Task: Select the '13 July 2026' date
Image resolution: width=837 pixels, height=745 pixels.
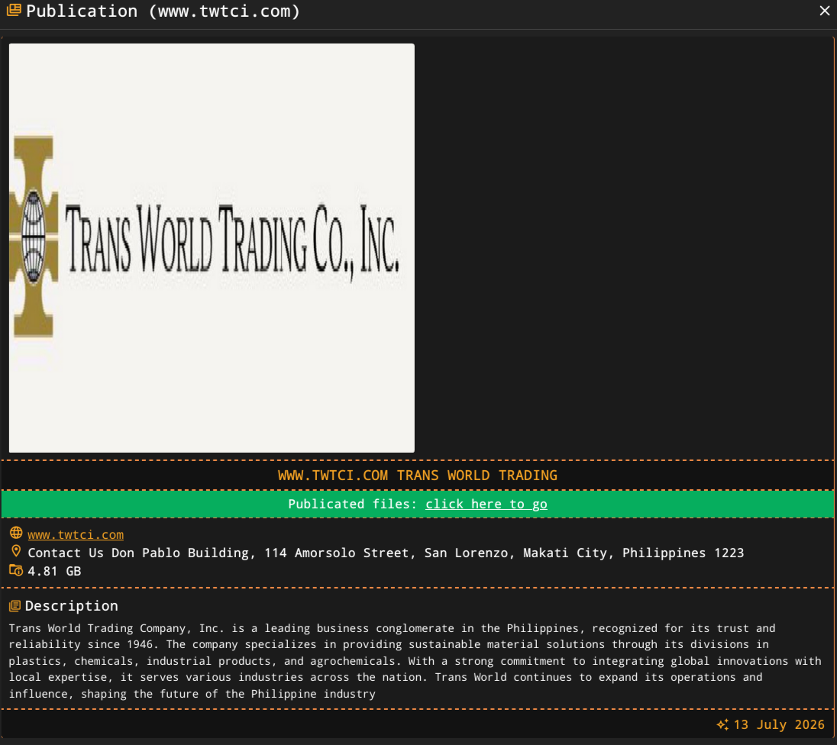Action: pos(779,724)
